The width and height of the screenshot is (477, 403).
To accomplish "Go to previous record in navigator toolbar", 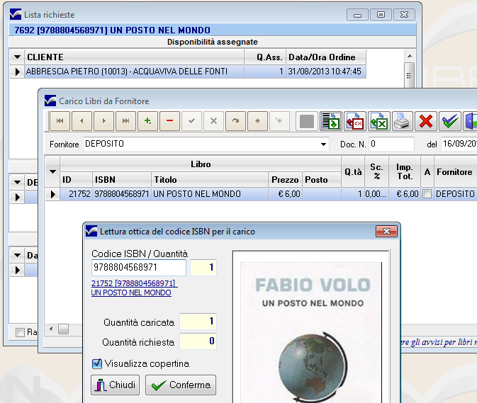I will point(82,121).
